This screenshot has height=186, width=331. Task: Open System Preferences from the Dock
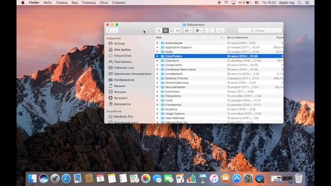(248, 179)
